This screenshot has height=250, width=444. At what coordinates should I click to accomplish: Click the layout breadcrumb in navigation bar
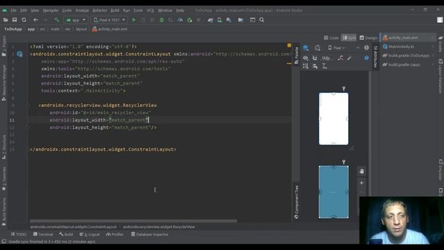pos(81,29)
